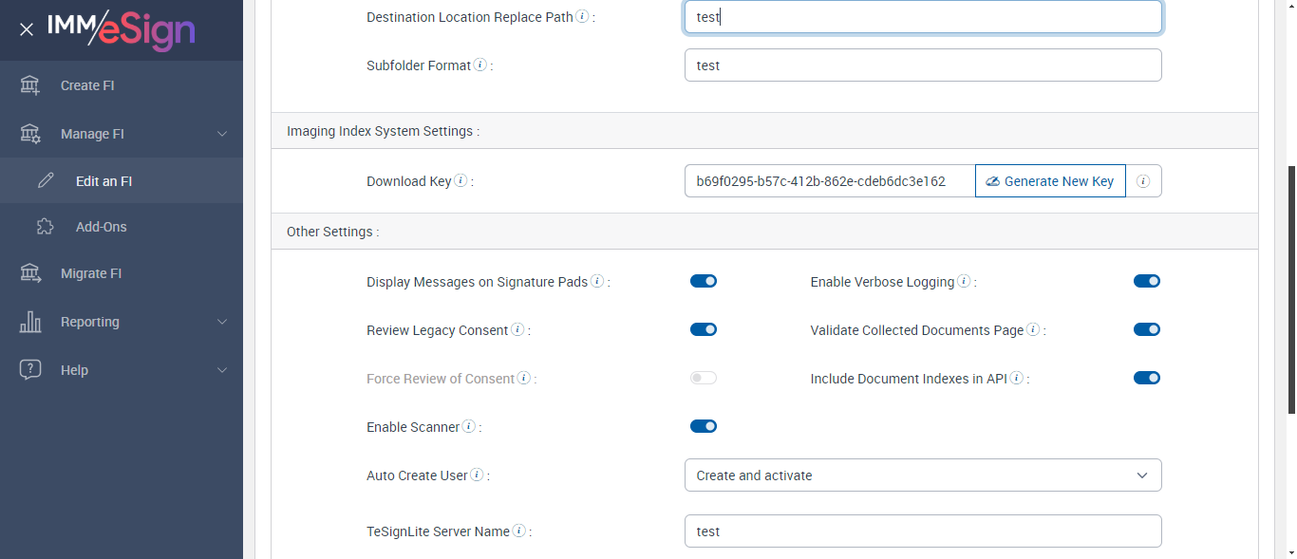Close the sidebar with the X icon
The height and width of the screenshot is (559, 1297).
tap(27, 29)
